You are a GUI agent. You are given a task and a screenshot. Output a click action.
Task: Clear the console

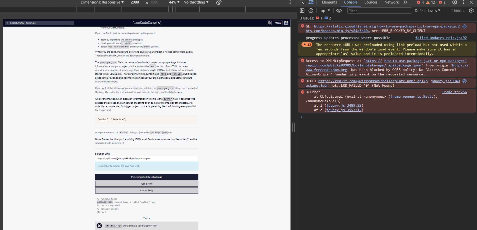coord(311,10)
